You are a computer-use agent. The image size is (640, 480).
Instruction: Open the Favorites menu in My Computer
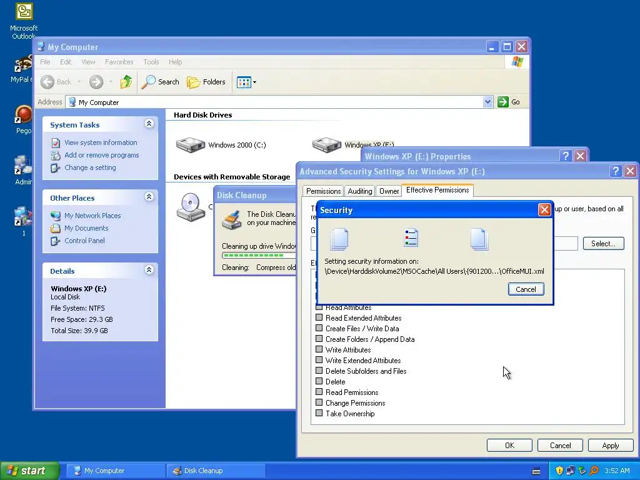[119, 62]
